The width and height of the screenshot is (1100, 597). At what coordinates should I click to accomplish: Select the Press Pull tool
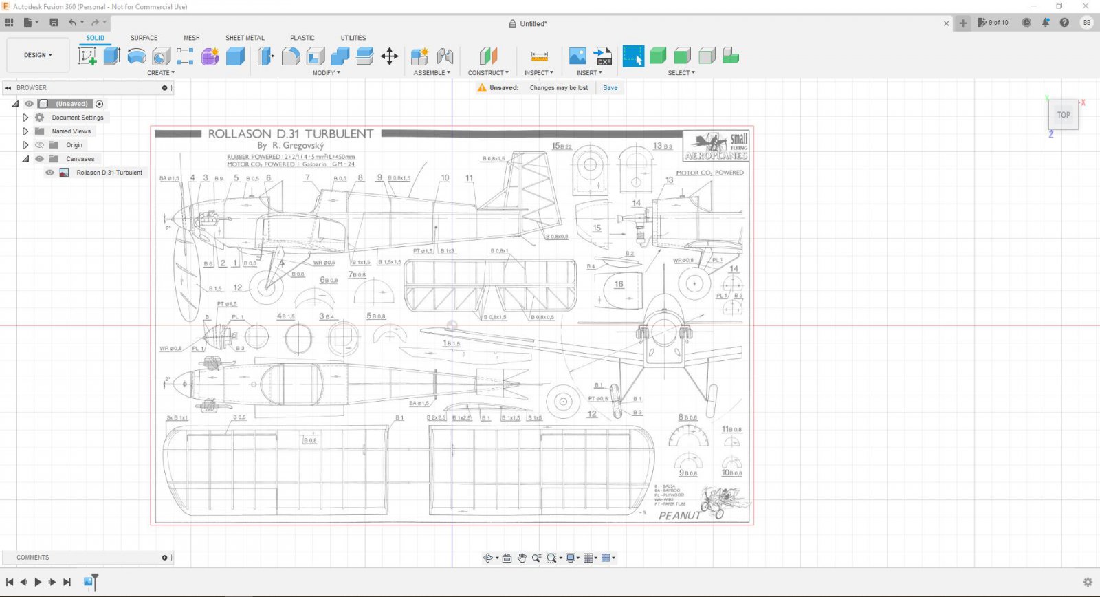266,56
